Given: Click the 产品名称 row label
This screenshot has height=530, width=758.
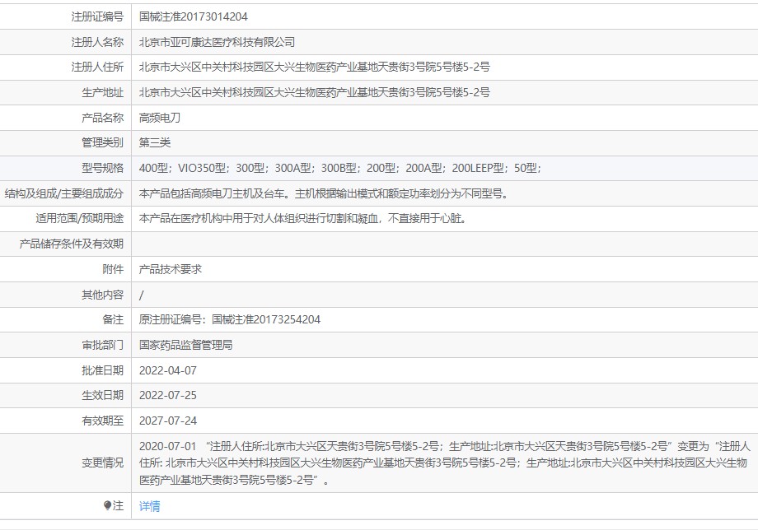Looking at the screenshot, I should coord(102,118).
